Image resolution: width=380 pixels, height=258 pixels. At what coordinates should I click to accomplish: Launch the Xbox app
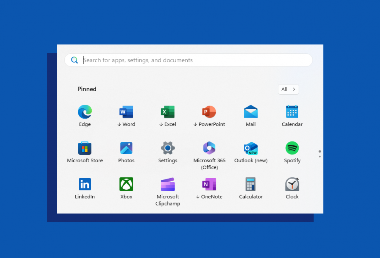(x=126, y=184)
